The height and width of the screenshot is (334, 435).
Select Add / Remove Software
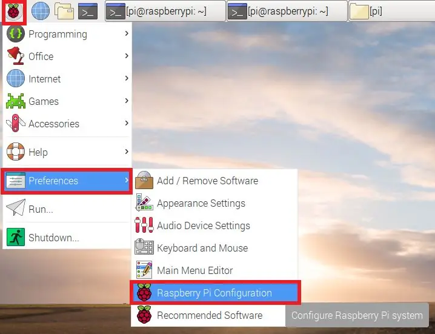point(214,181)
